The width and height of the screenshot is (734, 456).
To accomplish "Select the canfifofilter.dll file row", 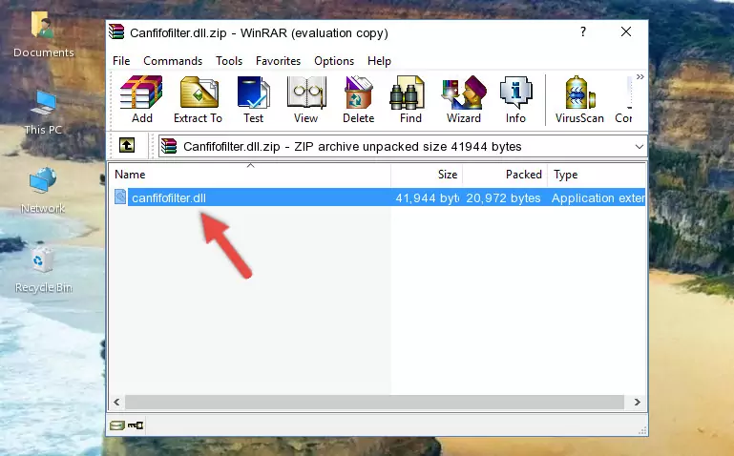I will 378,197.
